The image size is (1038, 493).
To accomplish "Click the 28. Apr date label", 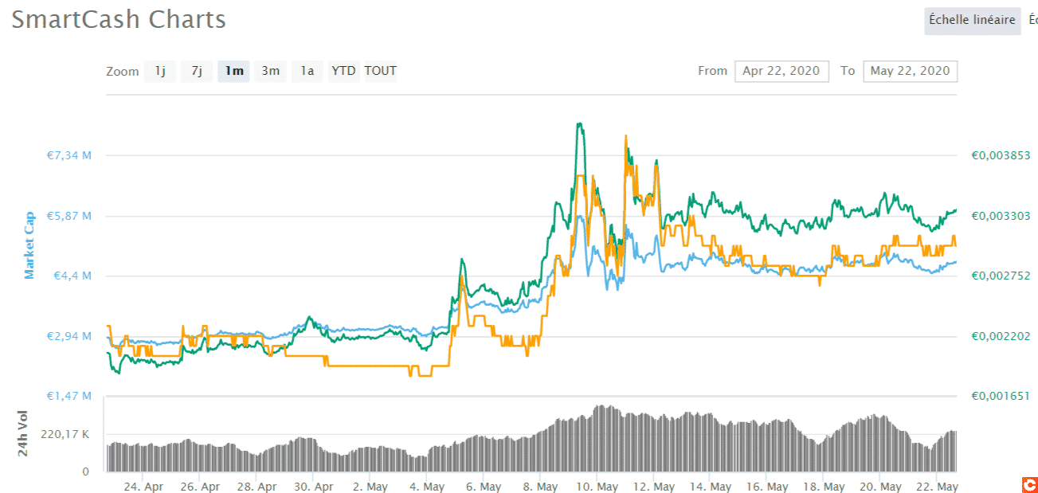I will (257, 487).
